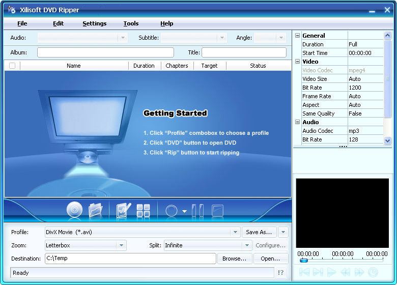397x285 pixels.
Task: Open the Subtitle dropdown
Action: click(x=222, y=38)
